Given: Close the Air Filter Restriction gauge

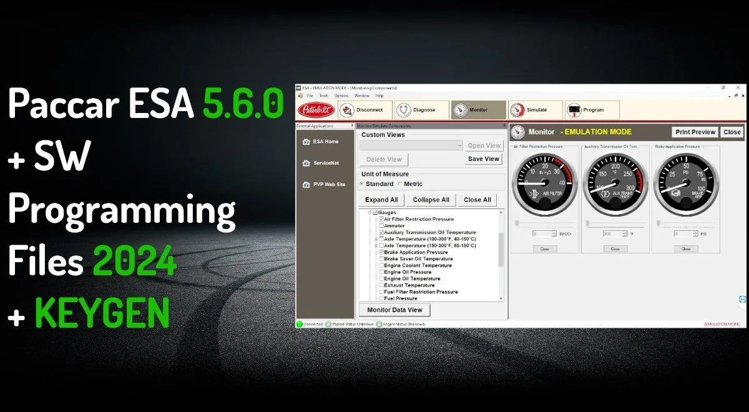Looking at the screenshot, I should pos(545,248).
